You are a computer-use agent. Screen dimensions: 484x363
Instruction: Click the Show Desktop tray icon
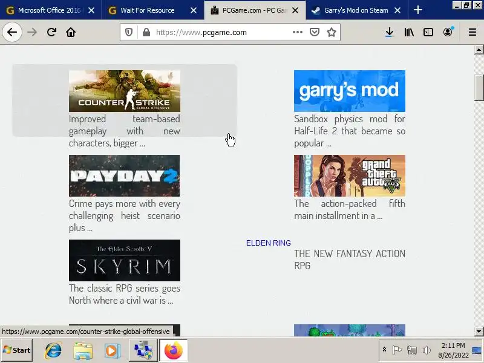pyautogui.click(x=477, y=350)
